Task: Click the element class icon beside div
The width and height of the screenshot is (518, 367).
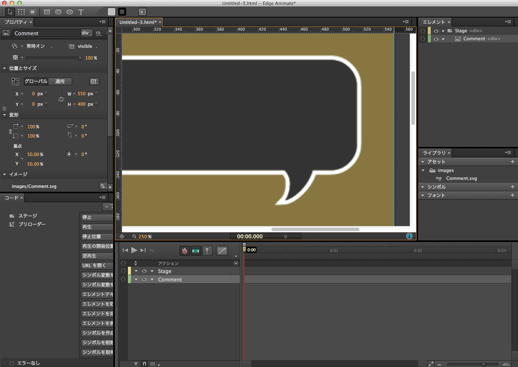Action: point(99,34)
